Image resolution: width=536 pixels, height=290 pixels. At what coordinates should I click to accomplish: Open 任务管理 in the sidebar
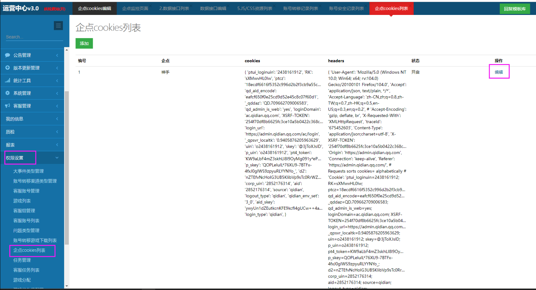(x=22, y=260)
